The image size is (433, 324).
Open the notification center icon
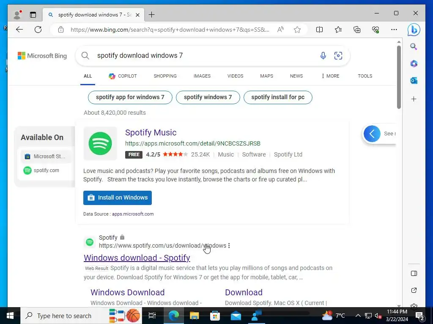pos(419,316)
